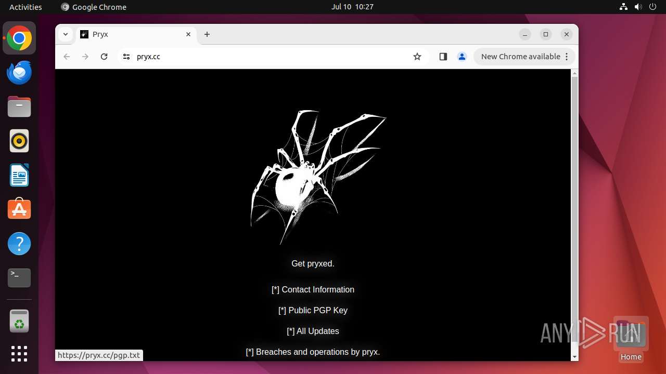Open All Updates link

313,331
